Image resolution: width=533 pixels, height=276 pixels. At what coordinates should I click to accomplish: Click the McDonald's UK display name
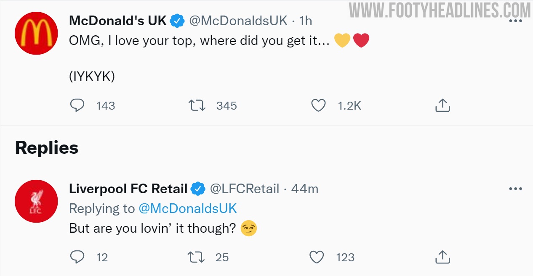[118, 20]
